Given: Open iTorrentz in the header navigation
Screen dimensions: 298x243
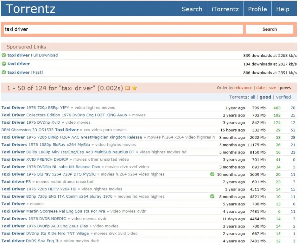Looking at the screenshot, I should click(225, 9).
